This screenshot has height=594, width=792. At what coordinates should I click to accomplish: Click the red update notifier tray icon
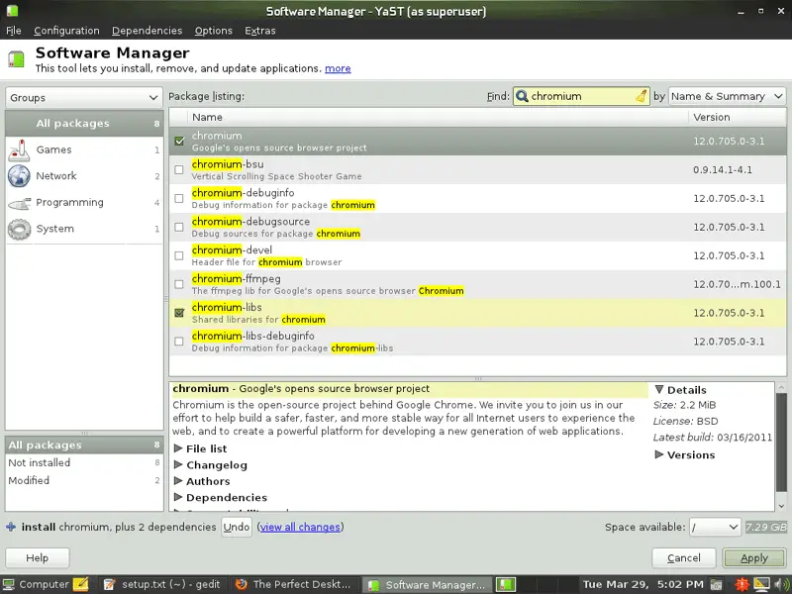742,584
